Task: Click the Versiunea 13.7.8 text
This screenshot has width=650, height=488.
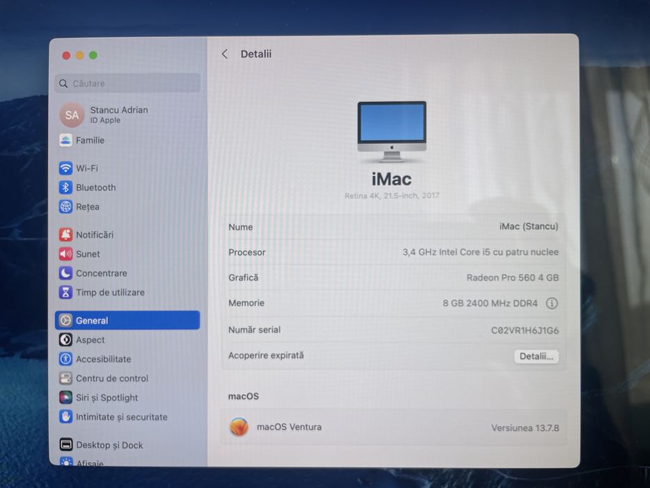Action: 525,428
